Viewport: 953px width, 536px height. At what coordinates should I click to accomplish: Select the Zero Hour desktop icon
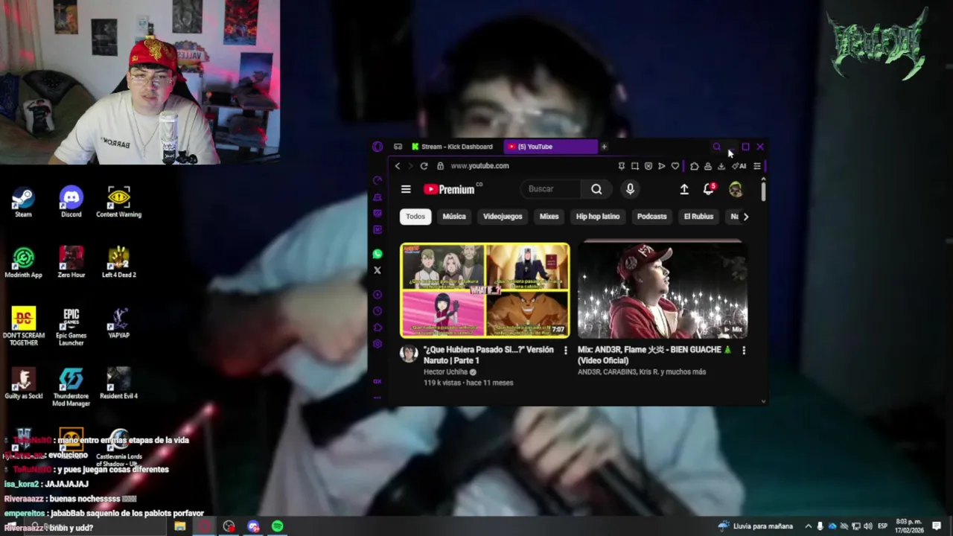pyautogui.click(x=71, y=262)
